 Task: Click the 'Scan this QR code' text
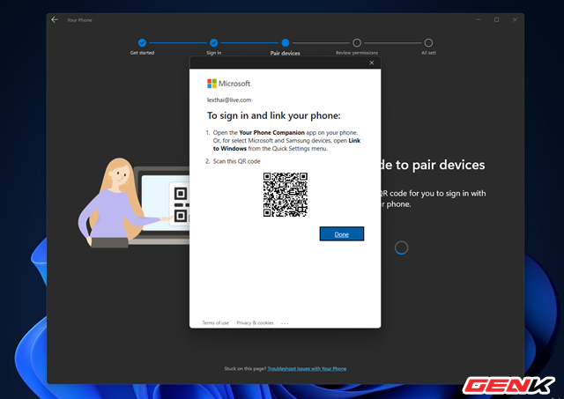pyautogui.click(x=236, y=161)
